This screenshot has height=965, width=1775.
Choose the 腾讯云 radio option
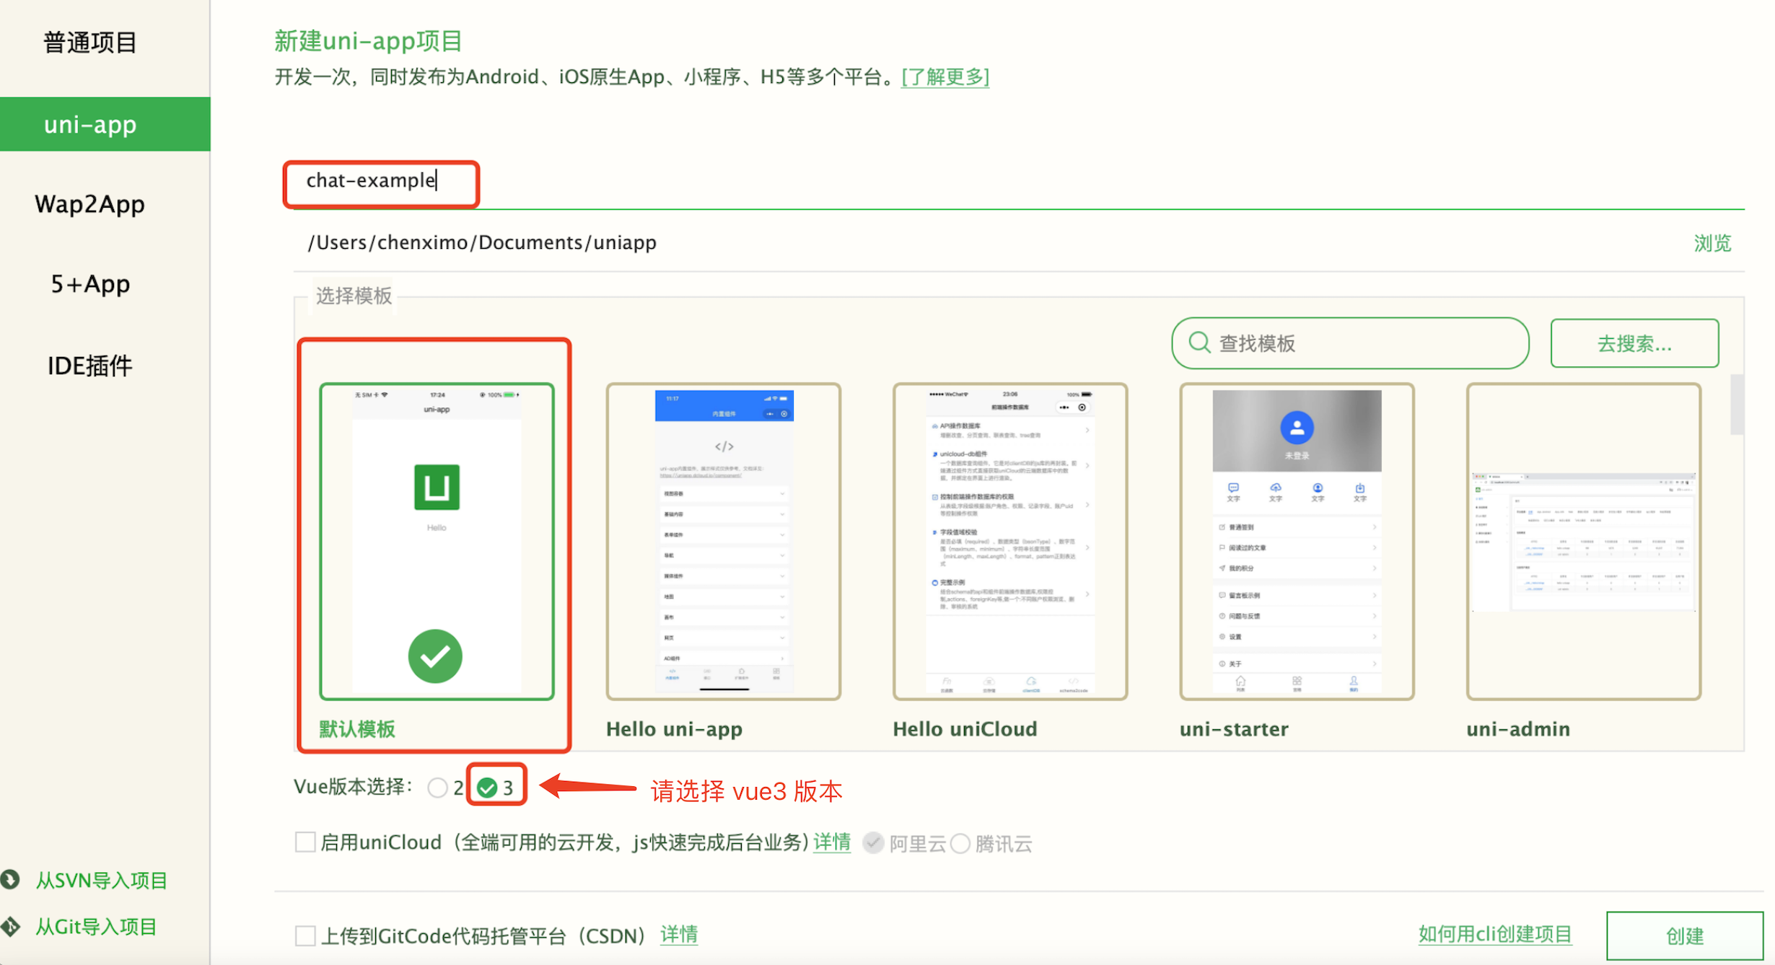click(960, 843)
